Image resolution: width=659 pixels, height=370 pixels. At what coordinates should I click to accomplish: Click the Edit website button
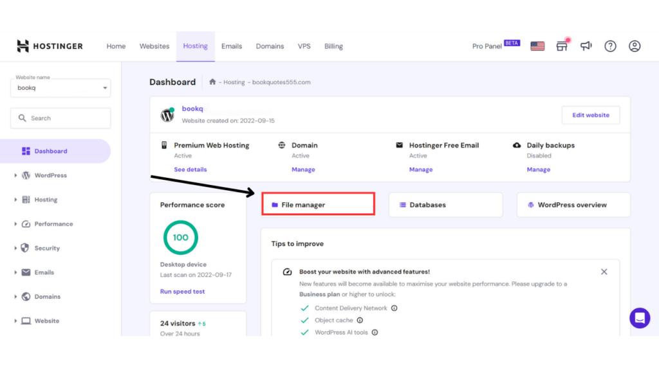tap(591, 115)
